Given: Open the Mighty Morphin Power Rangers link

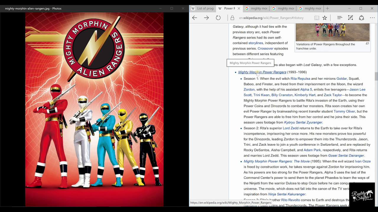Looking at the screenshot, I should (262, 72).
